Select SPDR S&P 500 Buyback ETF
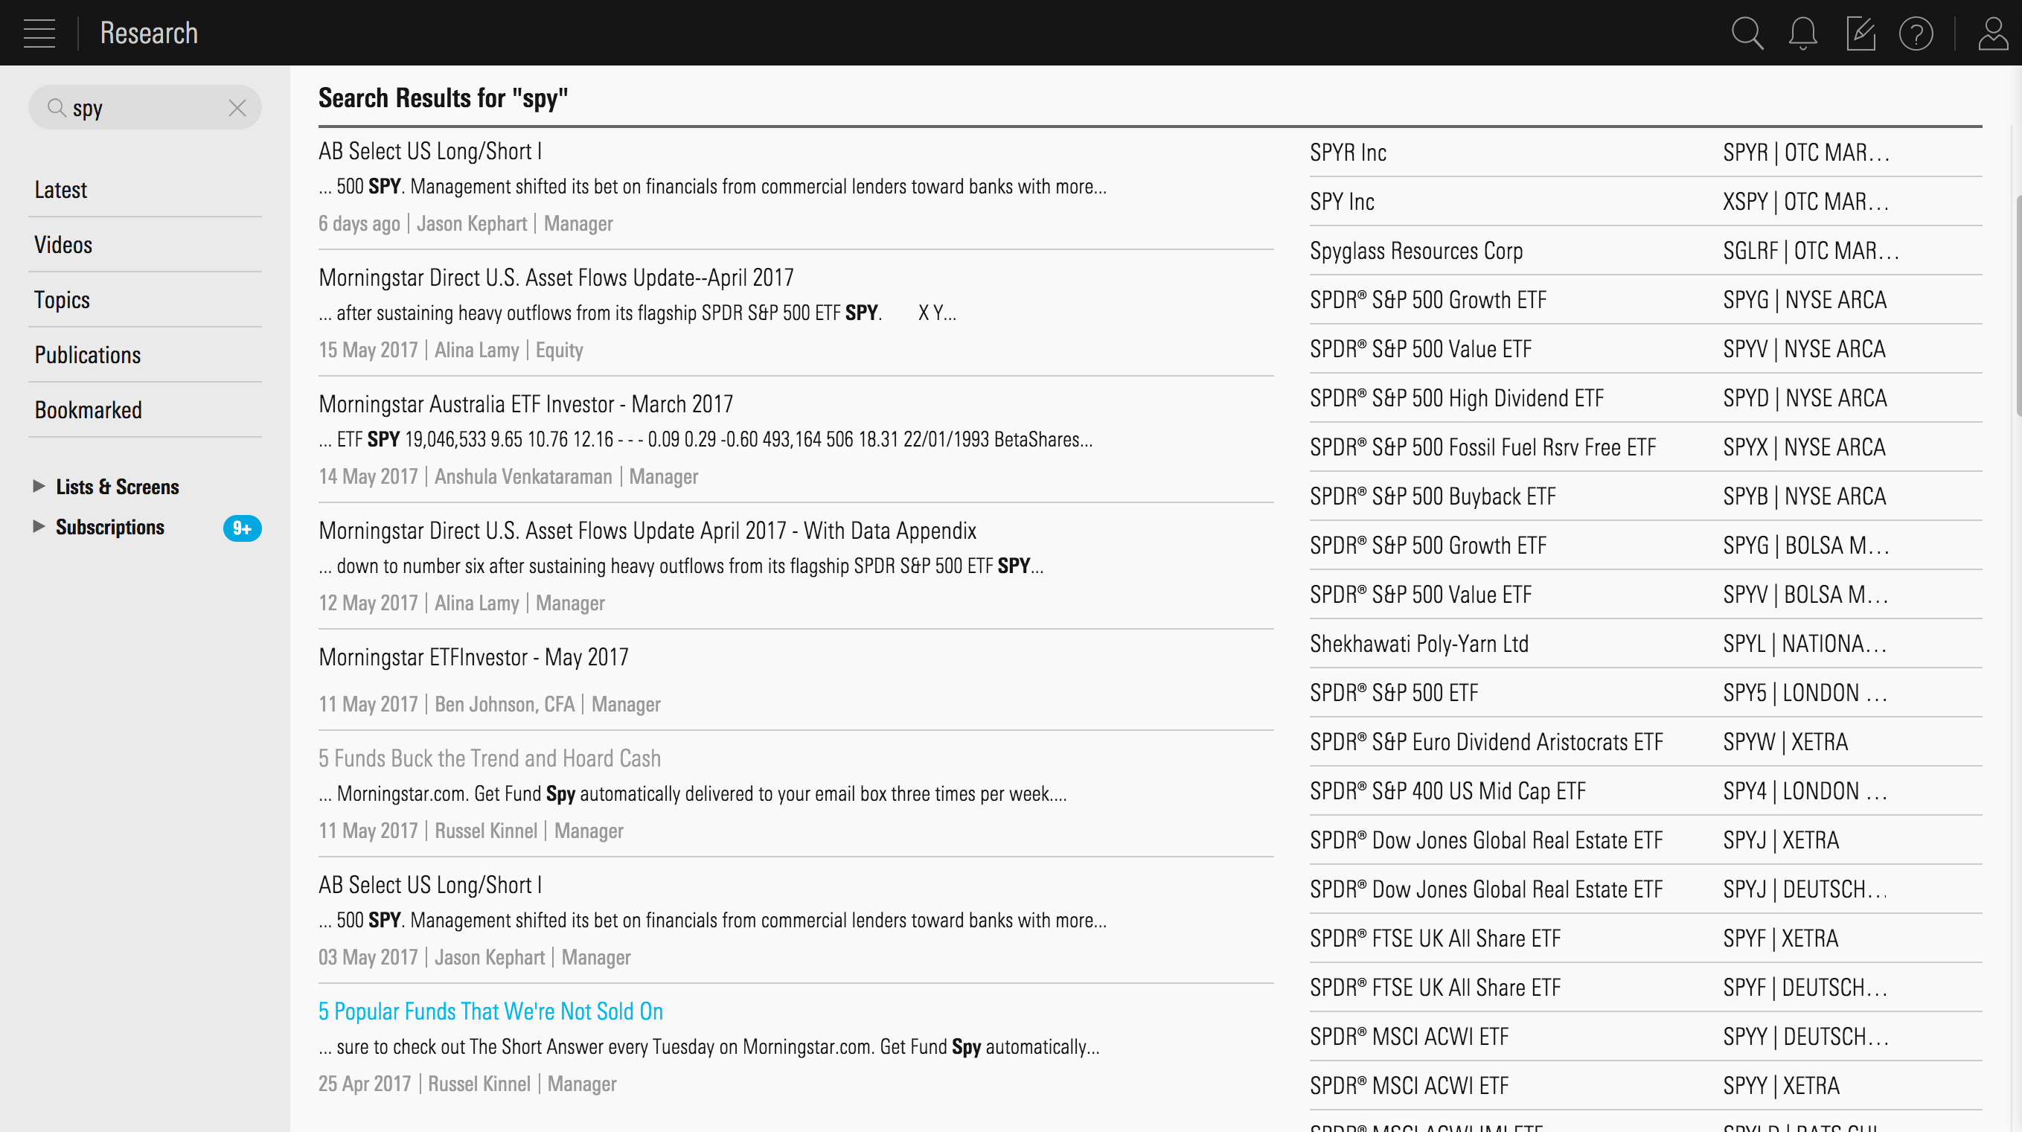 (1645, 496)
